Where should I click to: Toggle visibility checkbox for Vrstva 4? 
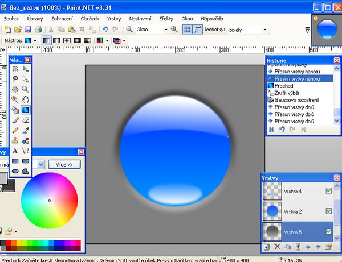coord(328,191)
